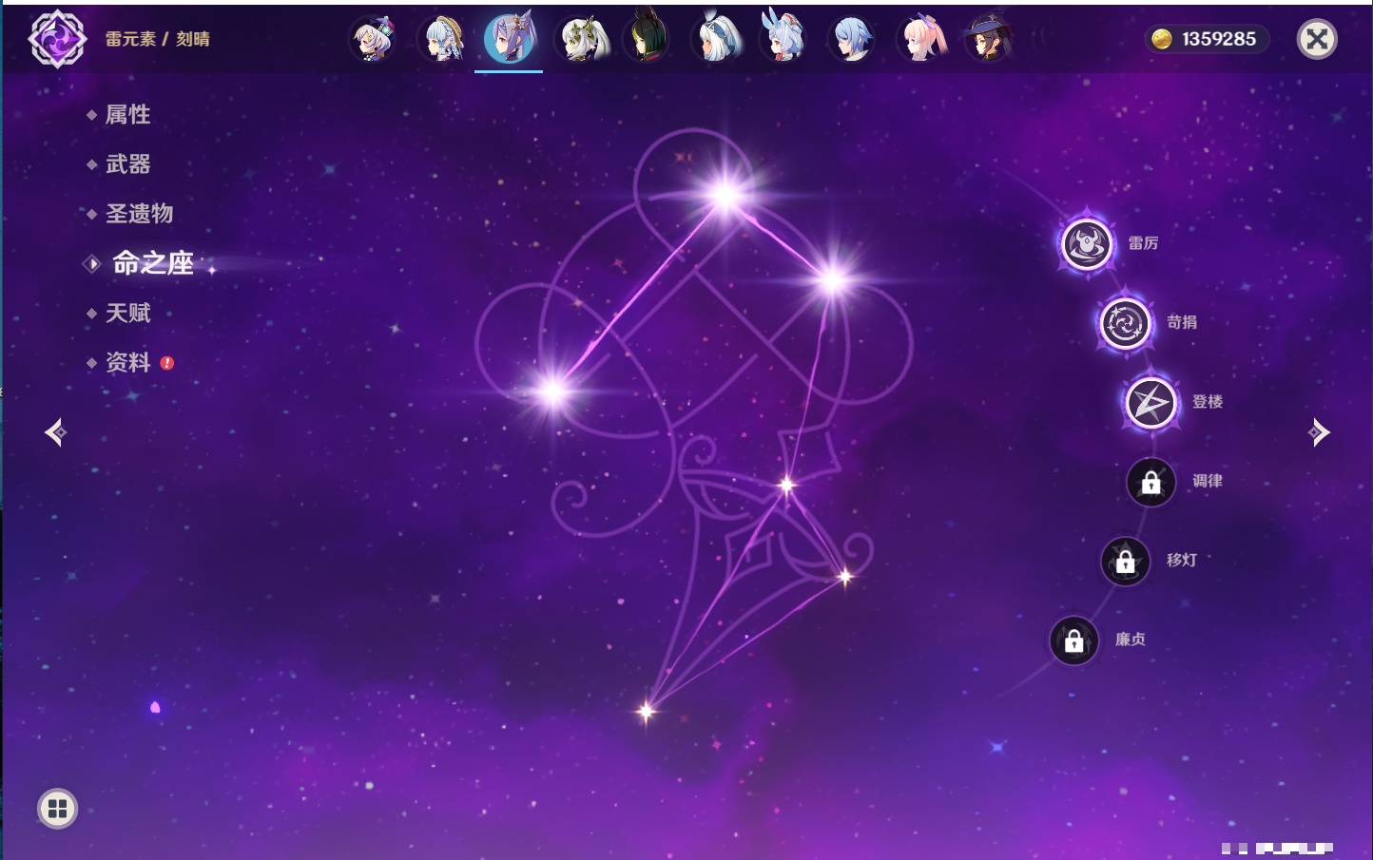Click the 廉贞 constellation label
The width and height of the screenshot is (1373, 860).
1131,640
